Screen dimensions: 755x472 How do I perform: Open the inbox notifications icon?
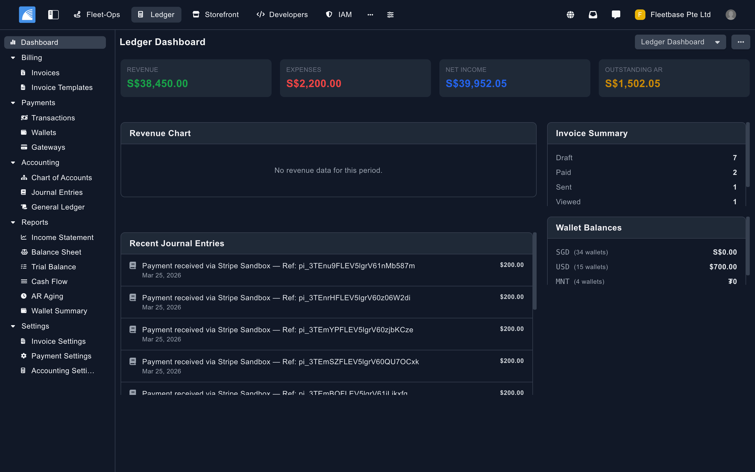[593, 15]
